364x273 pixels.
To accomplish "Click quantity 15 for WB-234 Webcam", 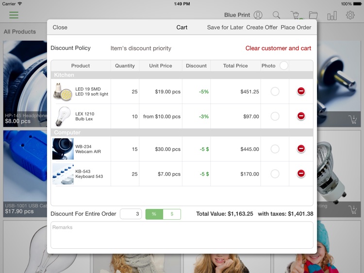I will coord(134,149).
